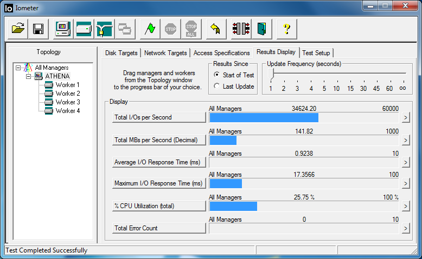Open arrow menu for Maximum I/O Response Time
Image resolution: width=422 pixels, height=259 pixels.
(406, 184)
